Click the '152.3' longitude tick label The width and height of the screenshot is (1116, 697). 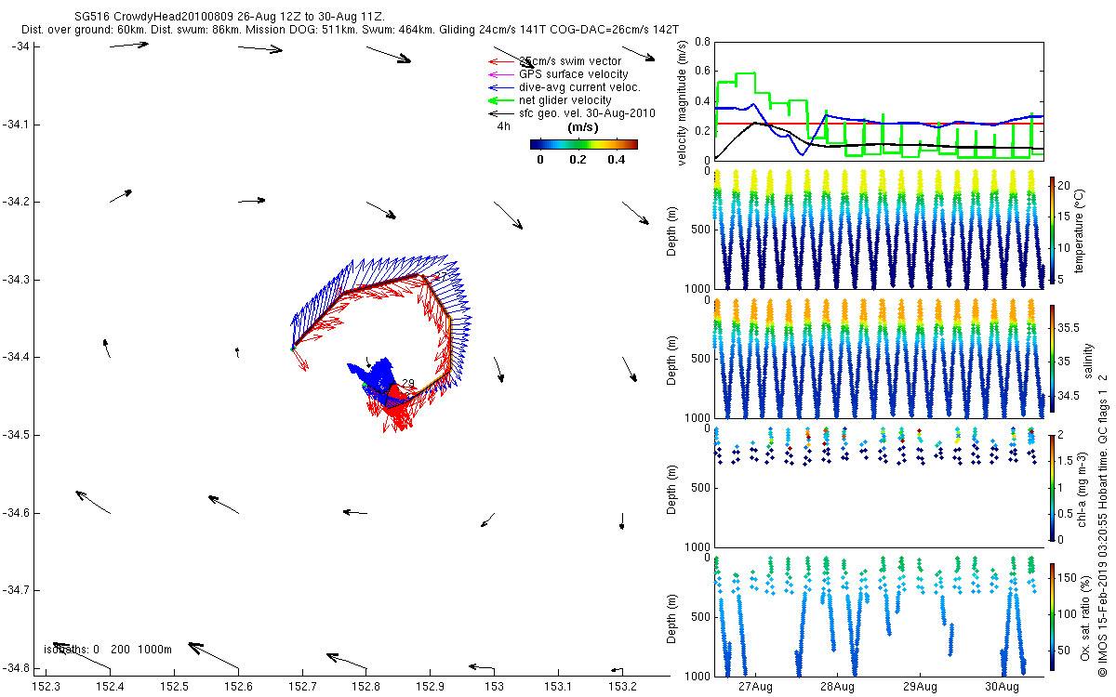[x=46, y=686]
